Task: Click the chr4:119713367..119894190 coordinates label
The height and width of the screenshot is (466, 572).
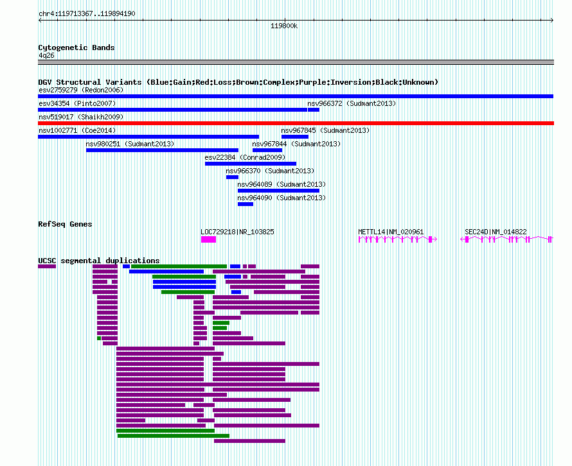Action: point(87,14)
